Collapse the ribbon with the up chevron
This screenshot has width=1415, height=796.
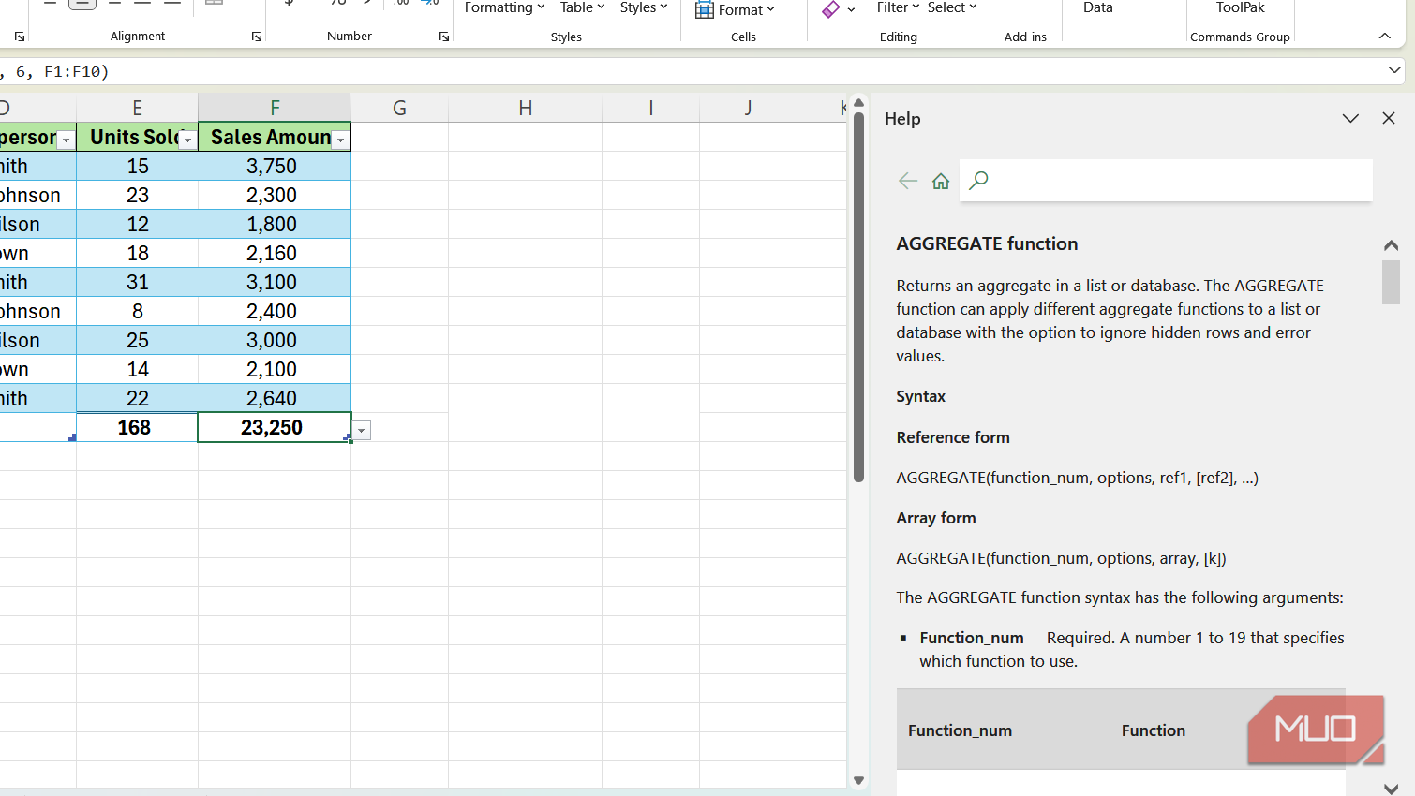coord(1384,36)
